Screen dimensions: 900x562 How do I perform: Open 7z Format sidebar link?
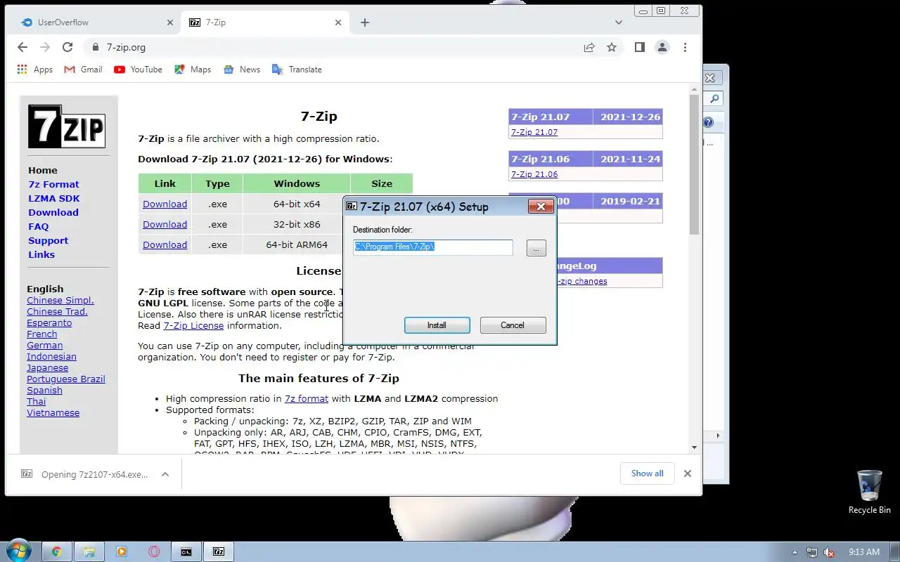[53, 184]
